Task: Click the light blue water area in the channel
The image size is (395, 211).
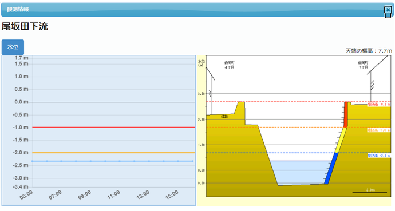Action: pos(300,173)
